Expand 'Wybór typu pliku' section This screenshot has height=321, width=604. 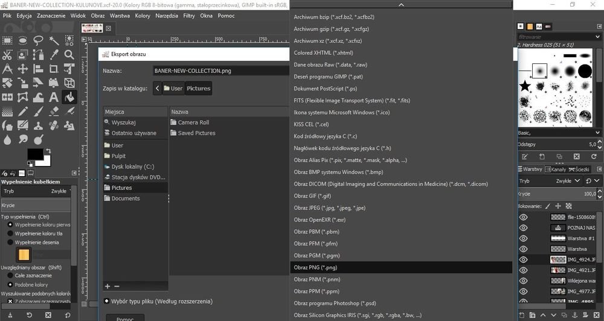pyautogui.click(x=107, y=301)
